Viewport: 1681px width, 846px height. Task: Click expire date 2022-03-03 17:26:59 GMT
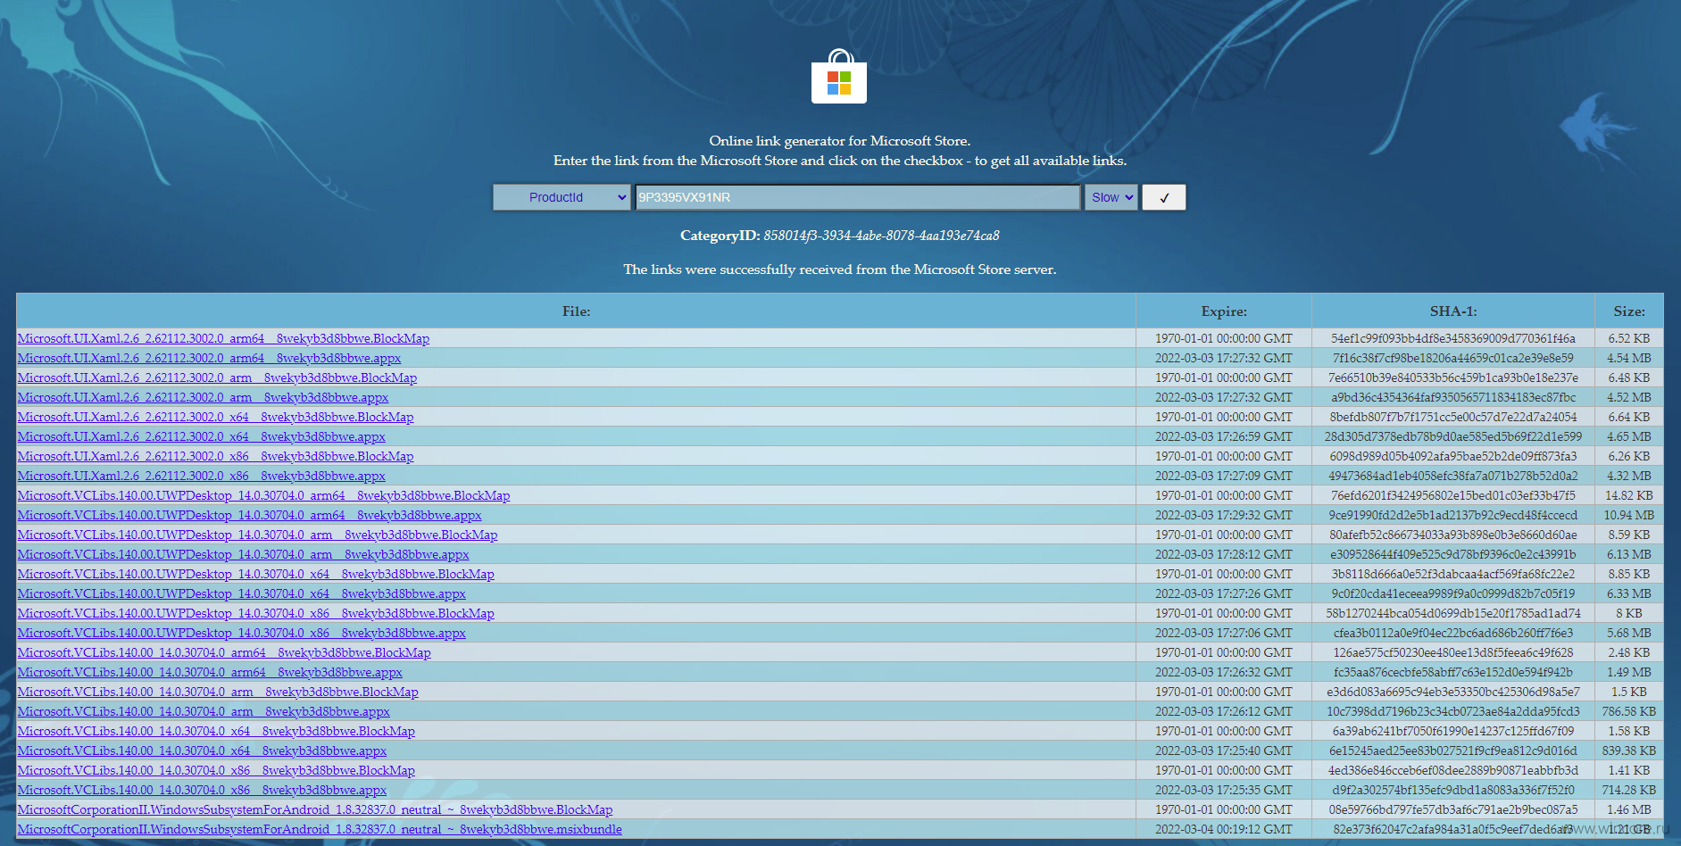tap(1224, 436)
